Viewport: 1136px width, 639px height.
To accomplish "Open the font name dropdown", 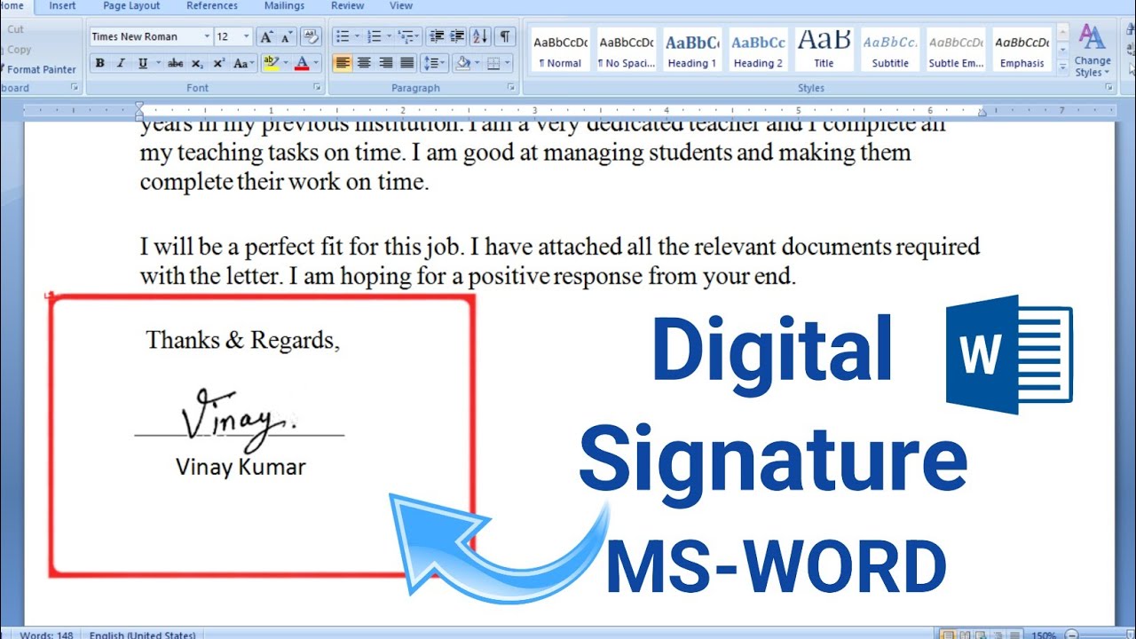I will pyautogui.click(x=207, y=36).
